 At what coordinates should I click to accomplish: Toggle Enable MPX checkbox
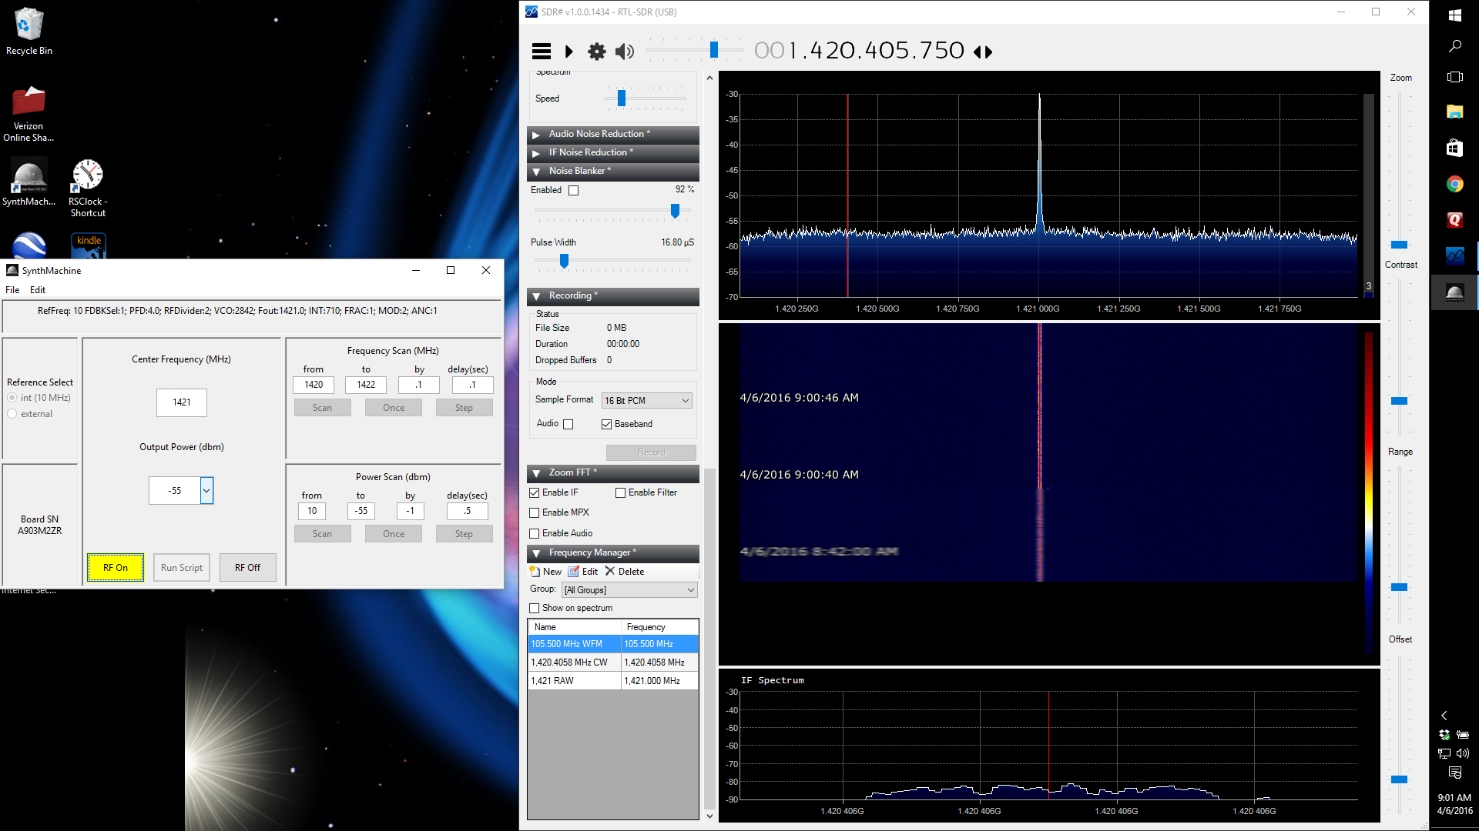coord(534,512)
